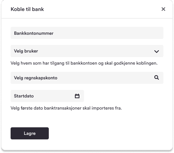The width and height of the screenshot is (174, 153).
Task: Select the Velg bruker placeholder text
Action: 26,51
